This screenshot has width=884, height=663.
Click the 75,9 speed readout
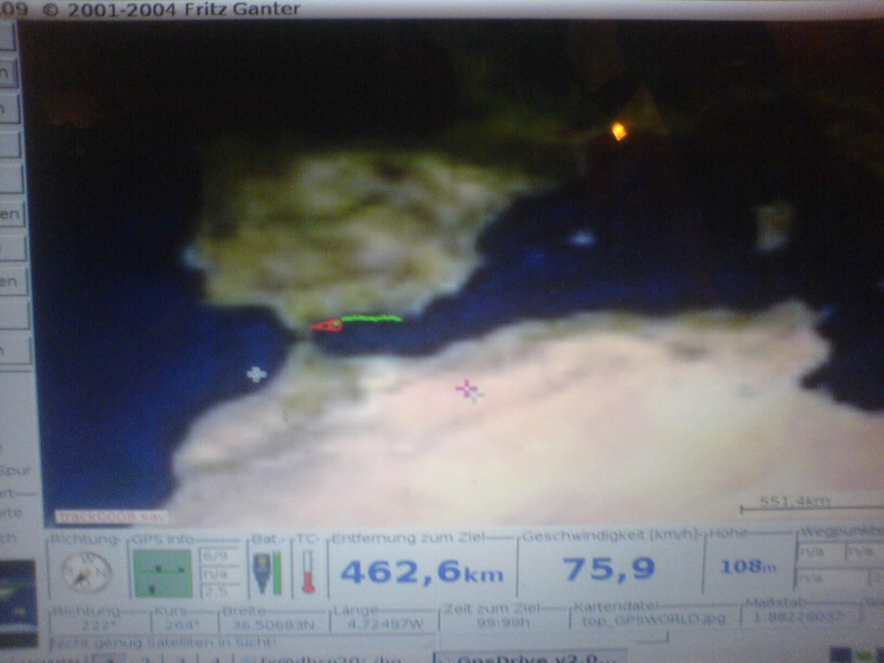[x=609, y=569]
